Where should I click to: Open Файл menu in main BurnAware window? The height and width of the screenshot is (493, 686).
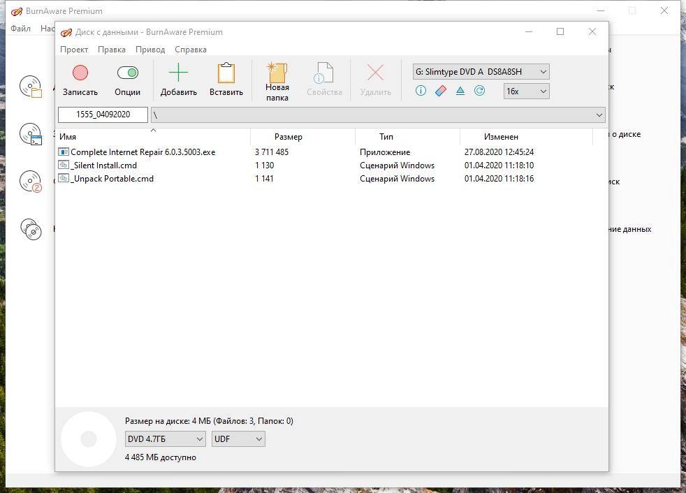pyautogui.click(x=20, y=29)
